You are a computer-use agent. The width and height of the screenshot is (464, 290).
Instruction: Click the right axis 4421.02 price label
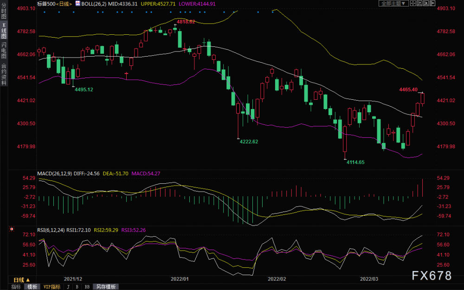(x=446, y=100)
